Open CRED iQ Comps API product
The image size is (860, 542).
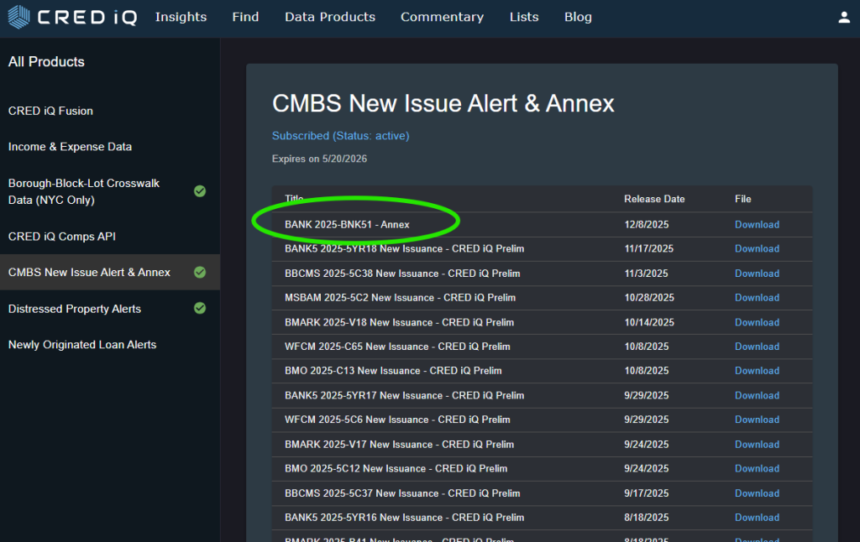coord(62,237)
